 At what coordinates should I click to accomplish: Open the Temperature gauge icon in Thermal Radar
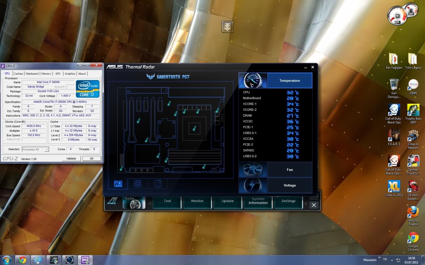coord(253,81)
